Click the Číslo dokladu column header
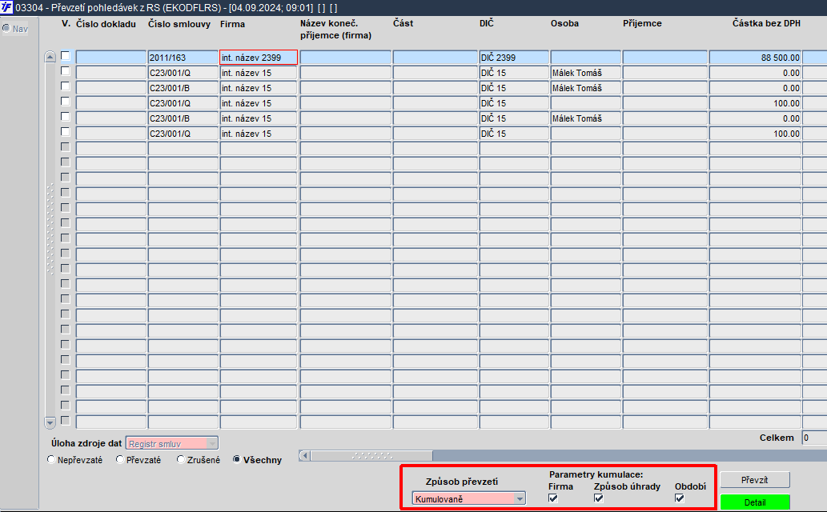Viewport: 827px width, 512px height. (106, 24)
